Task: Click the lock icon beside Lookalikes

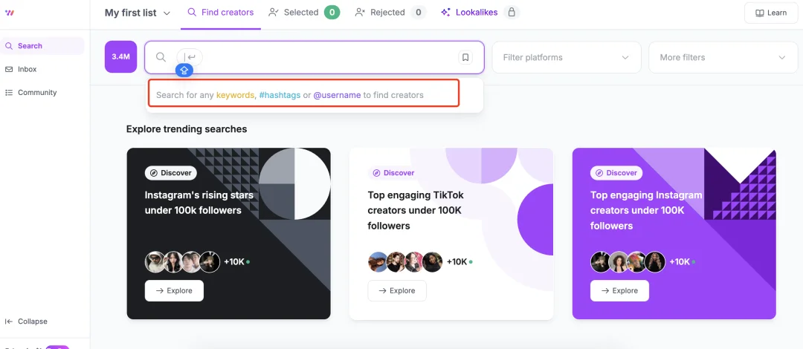Action: point(510,13)
